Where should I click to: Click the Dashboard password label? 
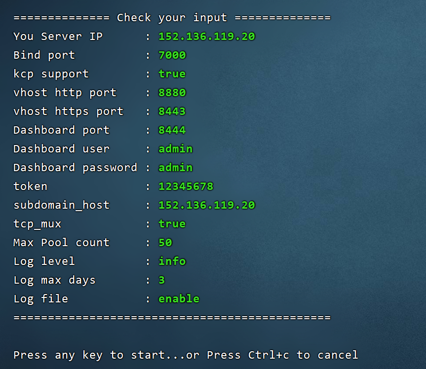coord(76,168)
